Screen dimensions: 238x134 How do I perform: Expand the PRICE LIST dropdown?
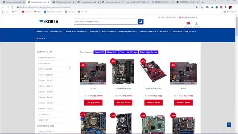coord(190,32)
